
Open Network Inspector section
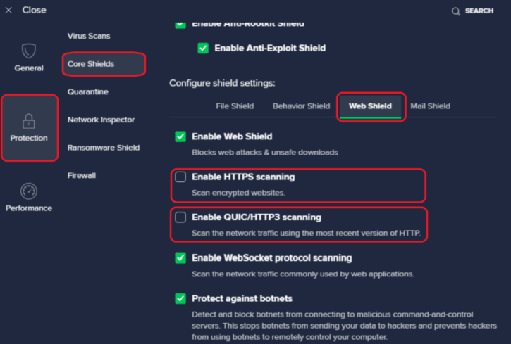click(x=101, y=120)
